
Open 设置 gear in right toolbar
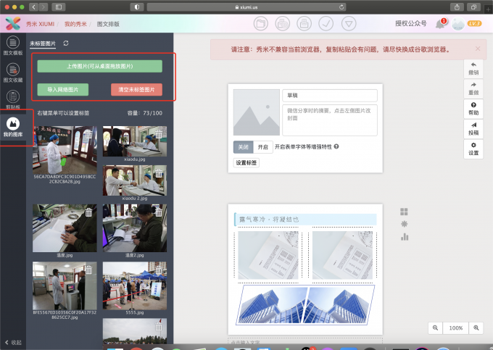click(473, 149)
